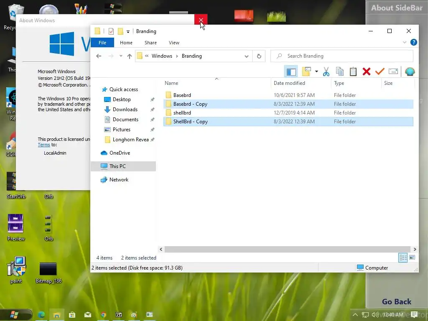Click the horizontal scrollbar in the file list
Viewport: 428px width, 321px height.
coord(288,249)
